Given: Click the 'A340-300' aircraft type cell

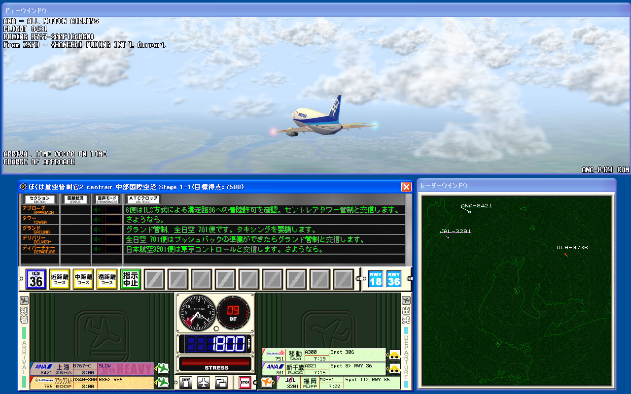Looking at the screenshot, I should pyautogui.click(x=85, y=380).
